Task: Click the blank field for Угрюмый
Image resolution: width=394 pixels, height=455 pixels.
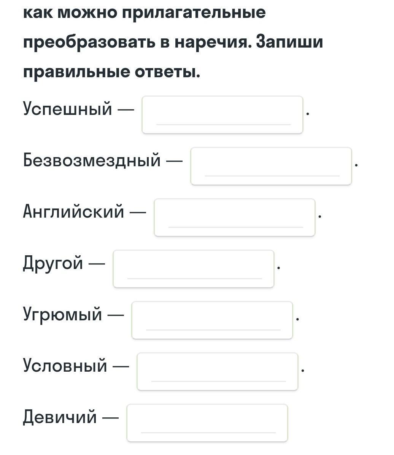Action: coord(212,320)
